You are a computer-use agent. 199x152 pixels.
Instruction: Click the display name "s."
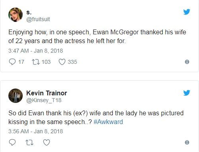tap(29, 12)
